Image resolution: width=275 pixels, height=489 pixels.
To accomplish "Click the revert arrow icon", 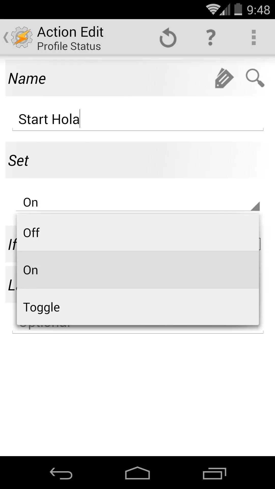I will [168, 38].
